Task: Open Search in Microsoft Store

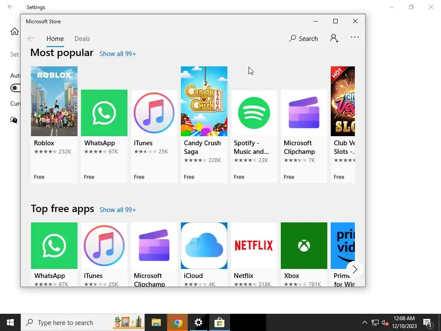Action: click(304, 38)
